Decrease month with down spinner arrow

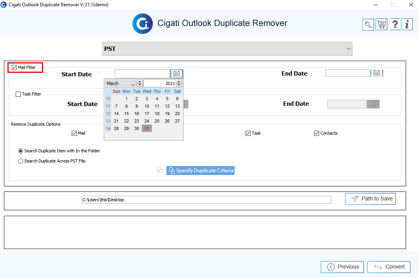(139, 85)
